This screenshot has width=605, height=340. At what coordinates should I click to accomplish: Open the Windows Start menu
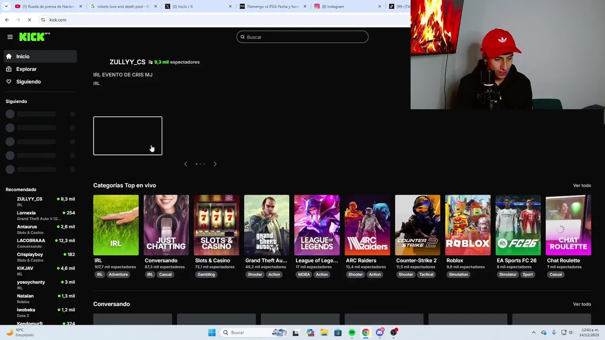pos(212,332)
